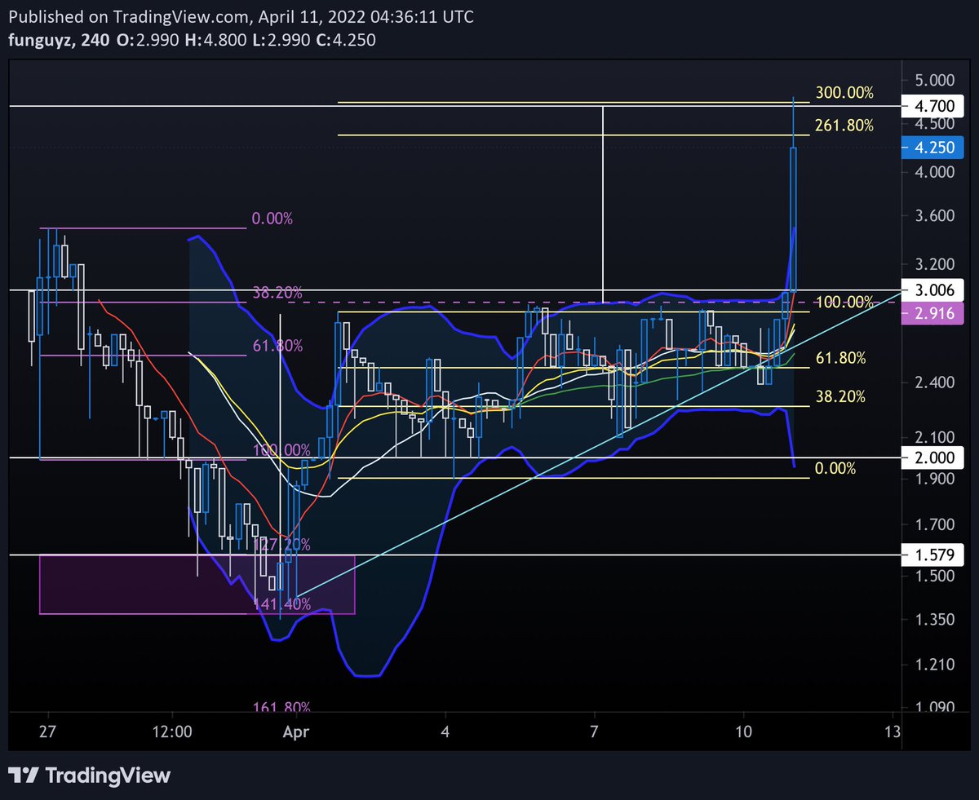The width and height of the screenshot is (979, 800).
Task: Click the 4.500 price scale value
Action: coord(934,124)
